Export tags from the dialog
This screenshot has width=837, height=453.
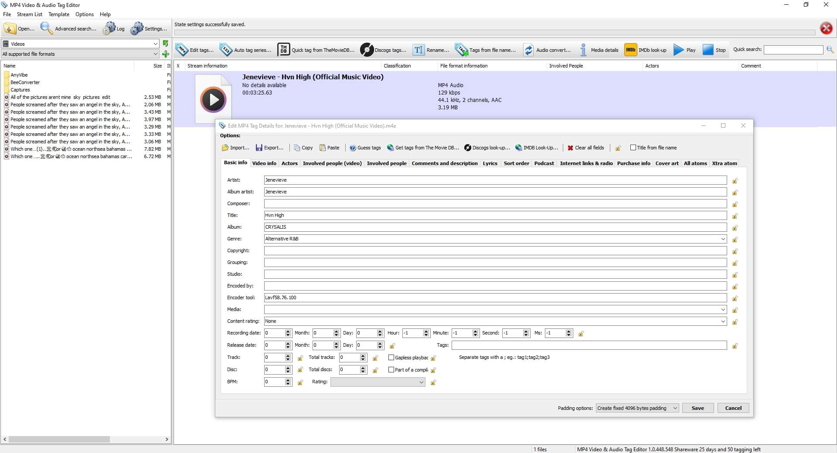269,148
